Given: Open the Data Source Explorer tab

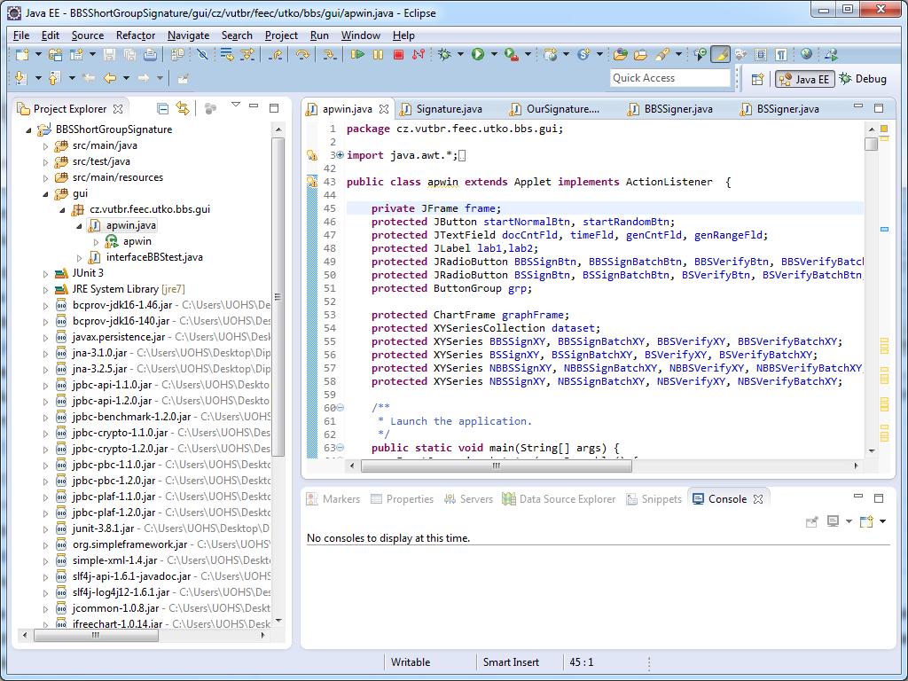Looking at the screenshot, I should click(x=559, y=499).
